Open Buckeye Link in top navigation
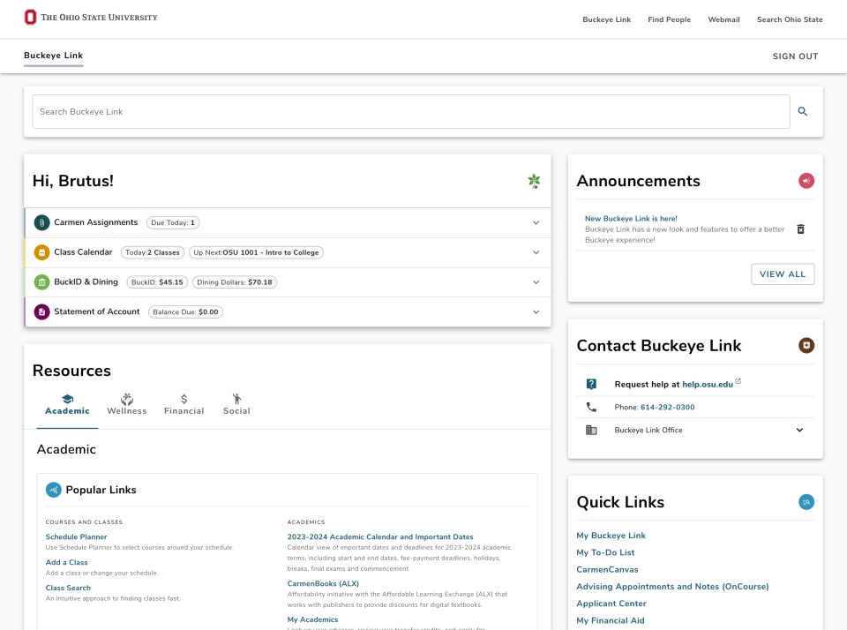The image size is (847, 630). coord(607,19)
